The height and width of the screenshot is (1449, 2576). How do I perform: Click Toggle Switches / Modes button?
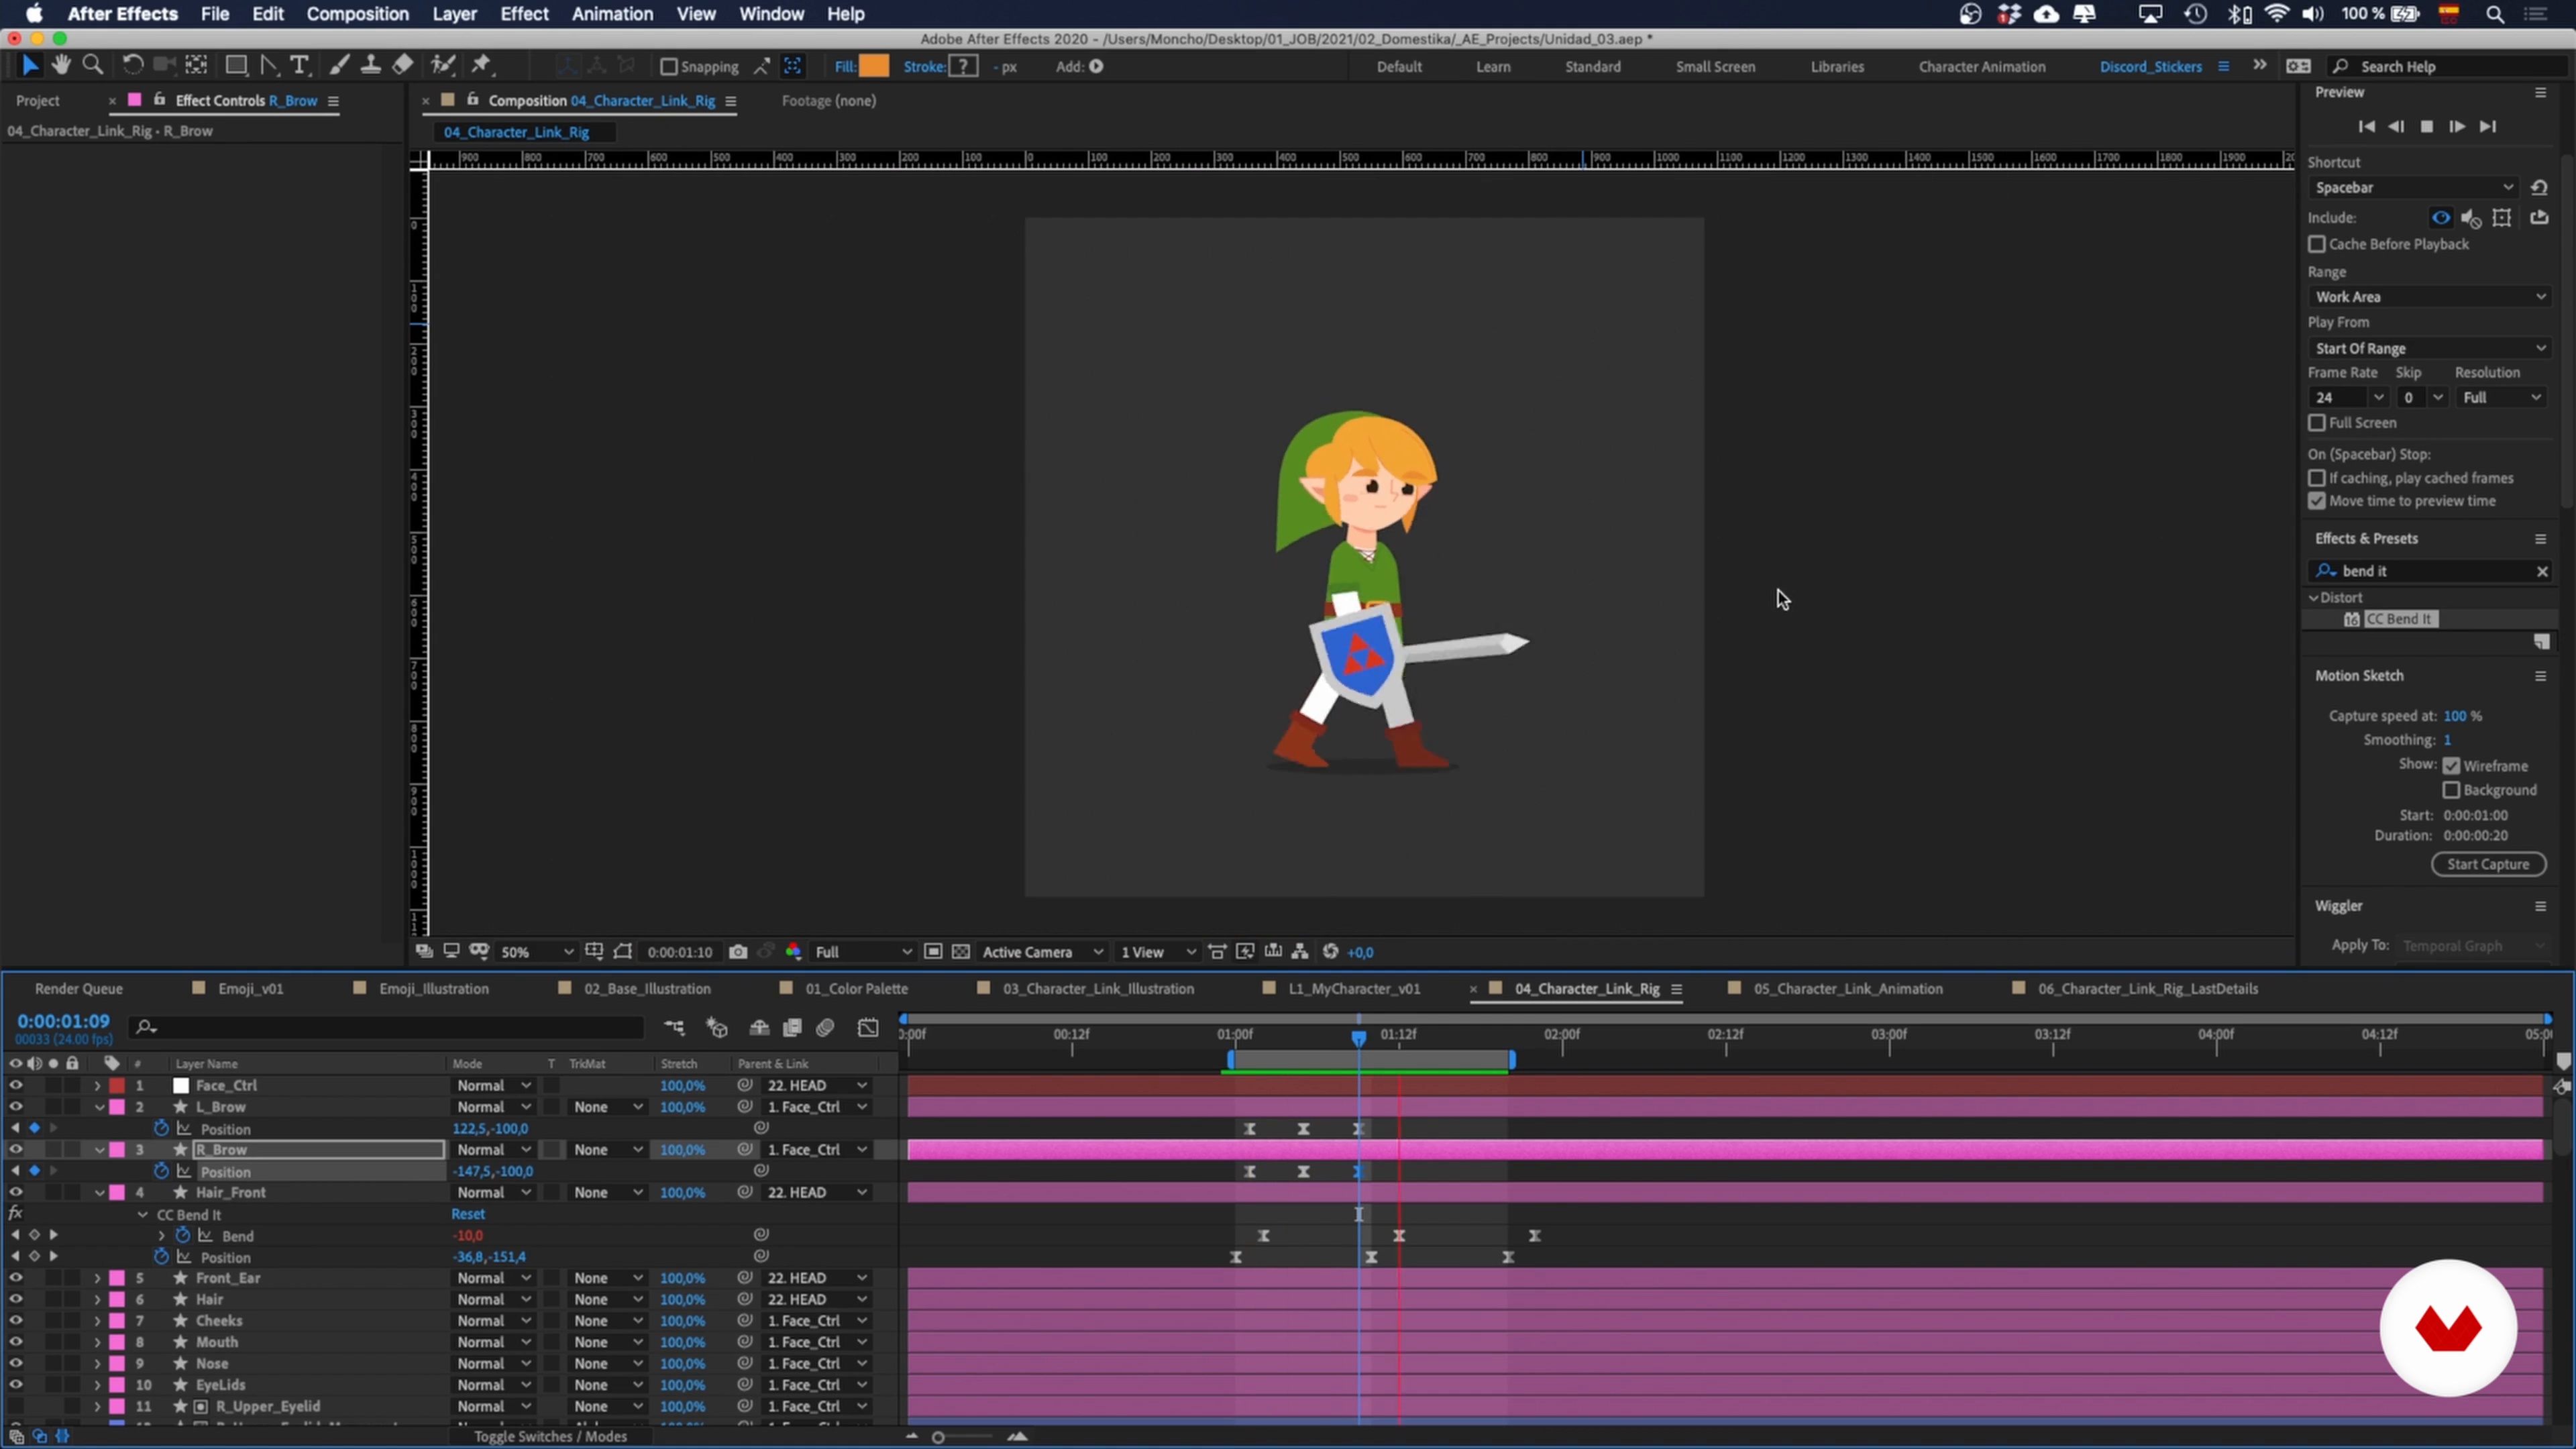(x=550, y=1436)
